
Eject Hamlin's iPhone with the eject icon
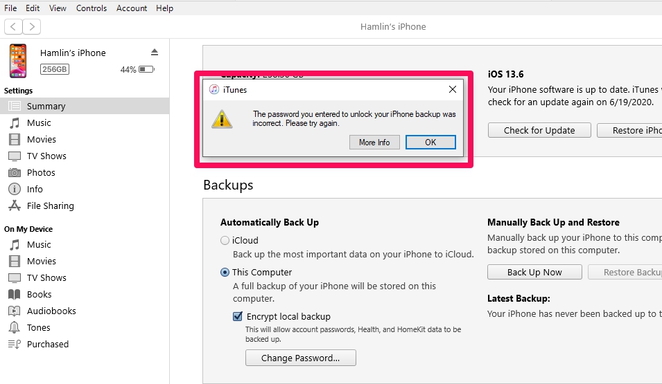155,53
